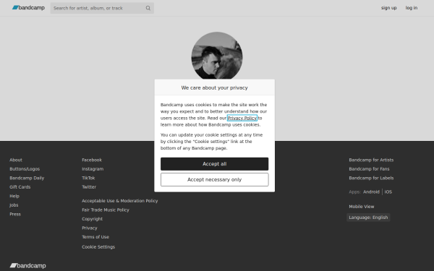Screen dimensions: 434x271
Task: Go to the log in page
Action: [412, 8]
